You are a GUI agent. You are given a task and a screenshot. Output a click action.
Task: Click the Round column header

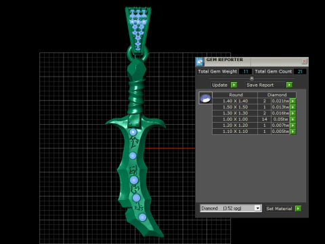[x=235, y=95]
